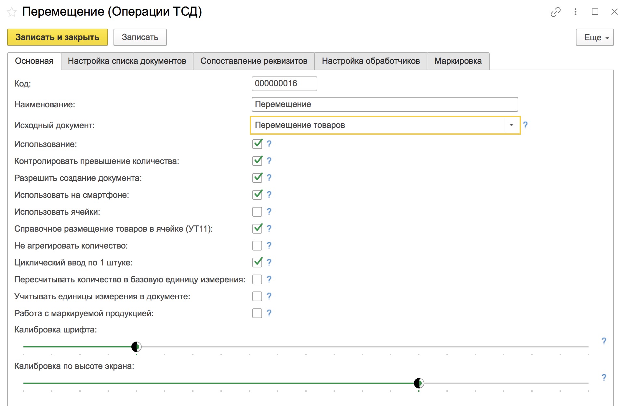Open the Еще dropdown menu
The height and width of the screenshot is (406, 623).
tap(595, 37)
